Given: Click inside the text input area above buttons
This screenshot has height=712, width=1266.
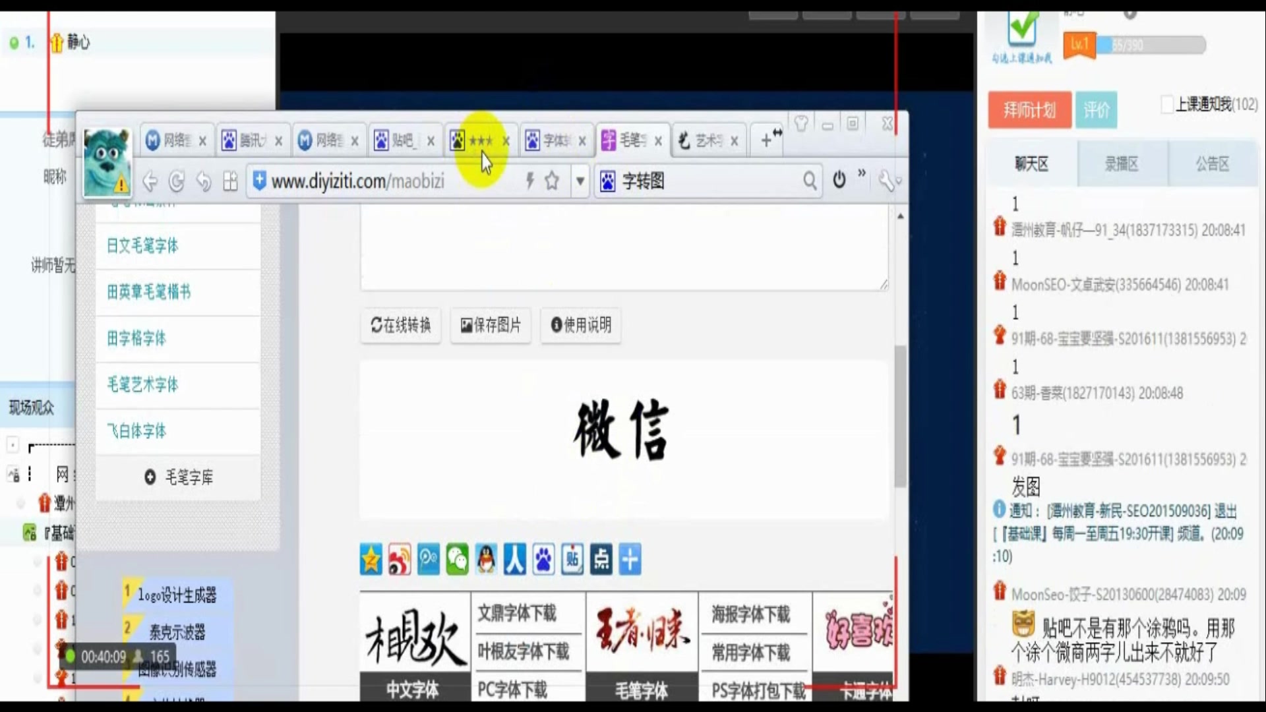Looking at the screenshot, I should pos(624,247).
